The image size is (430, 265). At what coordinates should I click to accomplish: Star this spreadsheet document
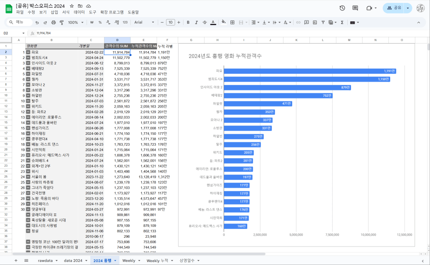click(72, 6)
